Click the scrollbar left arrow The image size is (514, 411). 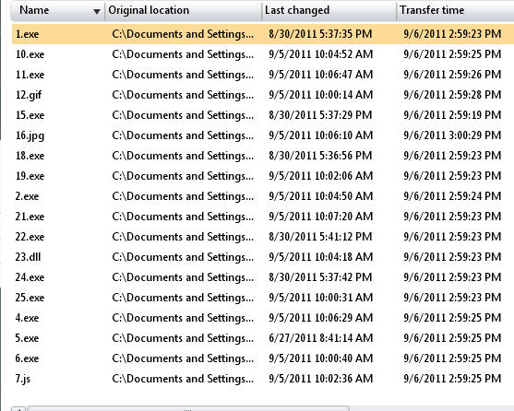(18, 409)
